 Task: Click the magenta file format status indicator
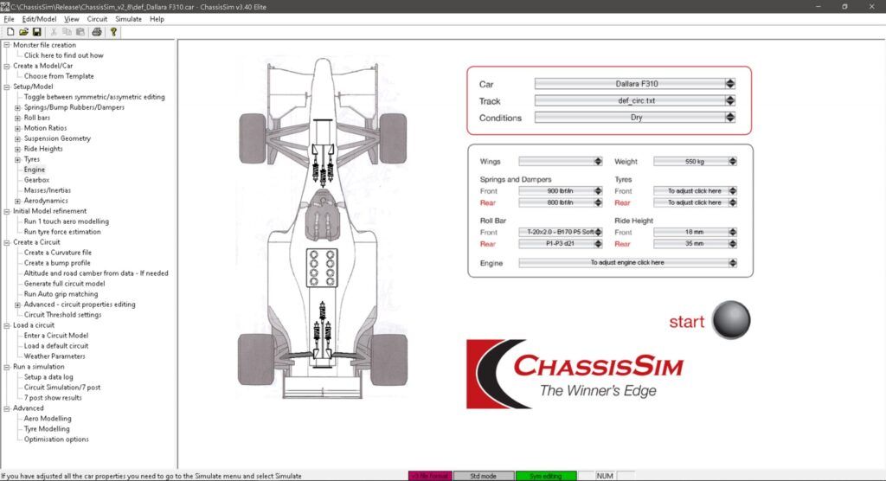tap(430, 476)
